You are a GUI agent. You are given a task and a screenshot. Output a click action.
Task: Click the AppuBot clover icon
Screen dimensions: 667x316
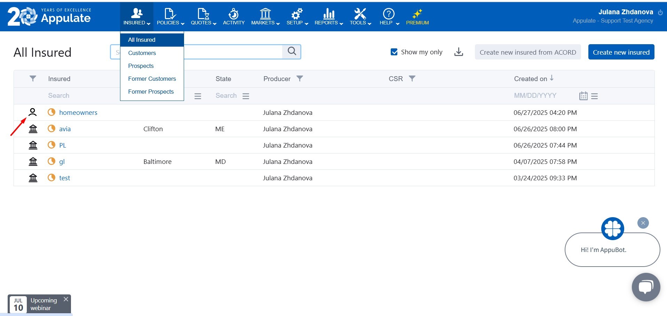pyautogui.click(x=612, y=229)
